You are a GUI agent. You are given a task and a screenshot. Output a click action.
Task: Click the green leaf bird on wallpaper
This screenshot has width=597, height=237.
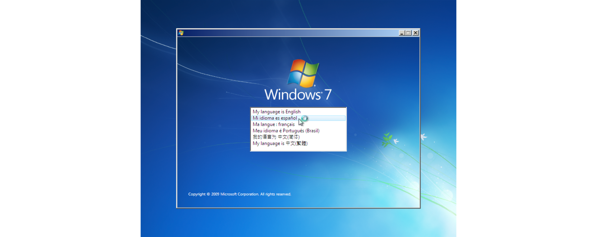click(387, 139)
